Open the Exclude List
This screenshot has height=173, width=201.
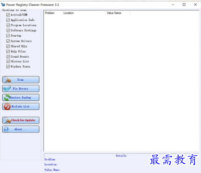click(21, 106)
